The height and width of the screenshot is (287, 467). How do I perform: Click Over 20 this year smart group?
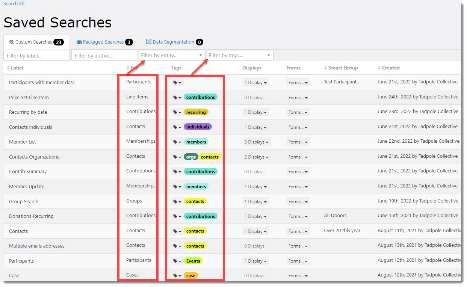click(x=342, y=231)
